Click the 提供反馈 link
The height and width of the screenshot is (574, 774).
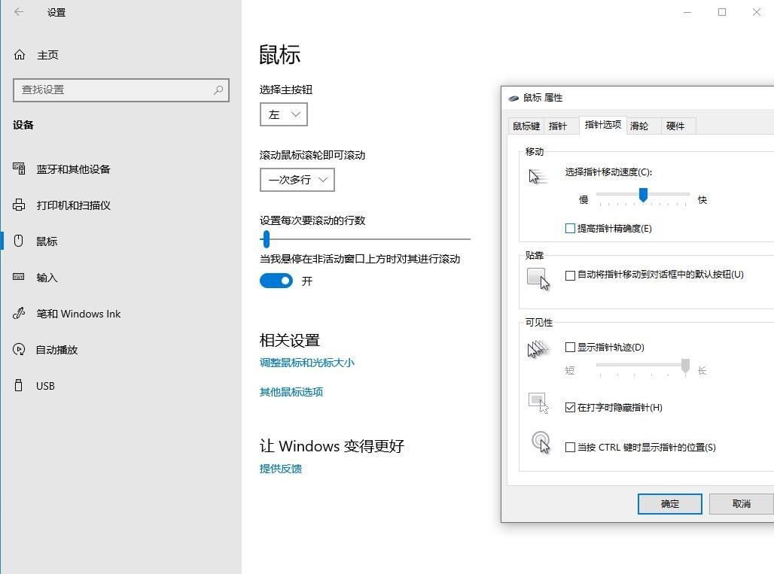click(280, 469)
